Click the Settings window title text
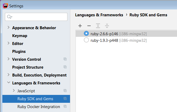 pos(16,6)
